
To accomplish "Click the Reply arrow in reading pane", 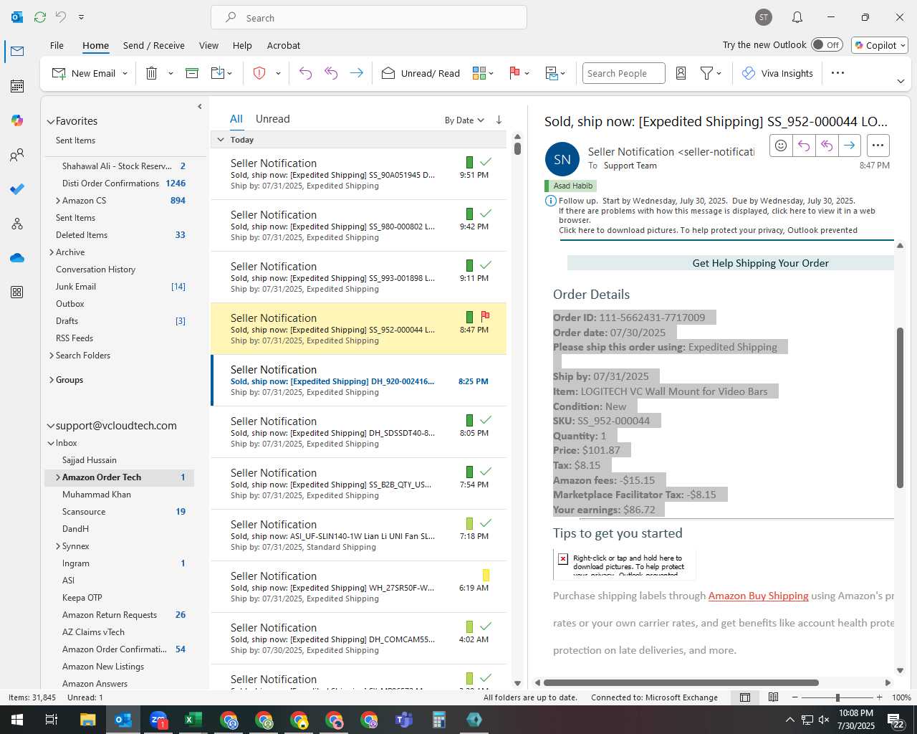I will (x=804, y=146).
